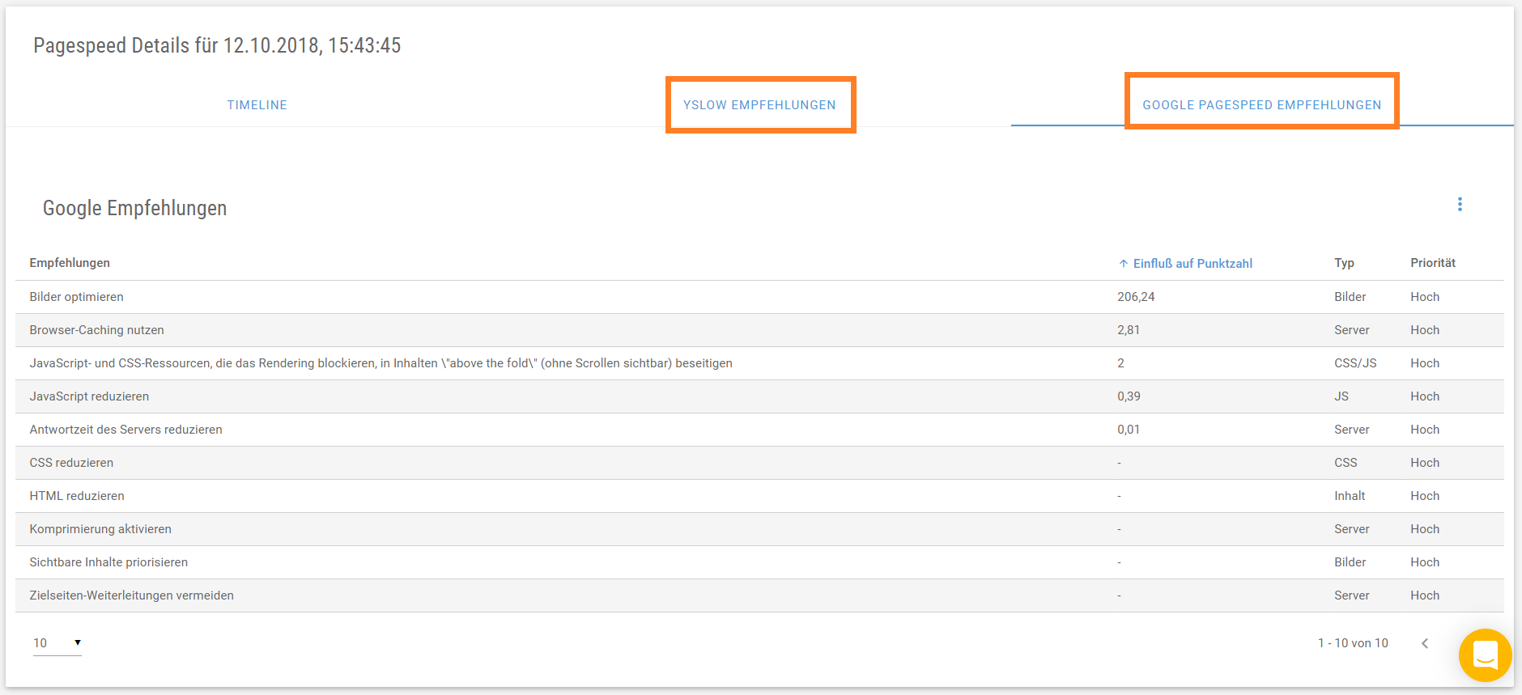Click the sort arrow beside Einfluß auf Punktzahl
Image resolution: width=1522 pixels, height=695 pixels.
tap(1124, 264)
